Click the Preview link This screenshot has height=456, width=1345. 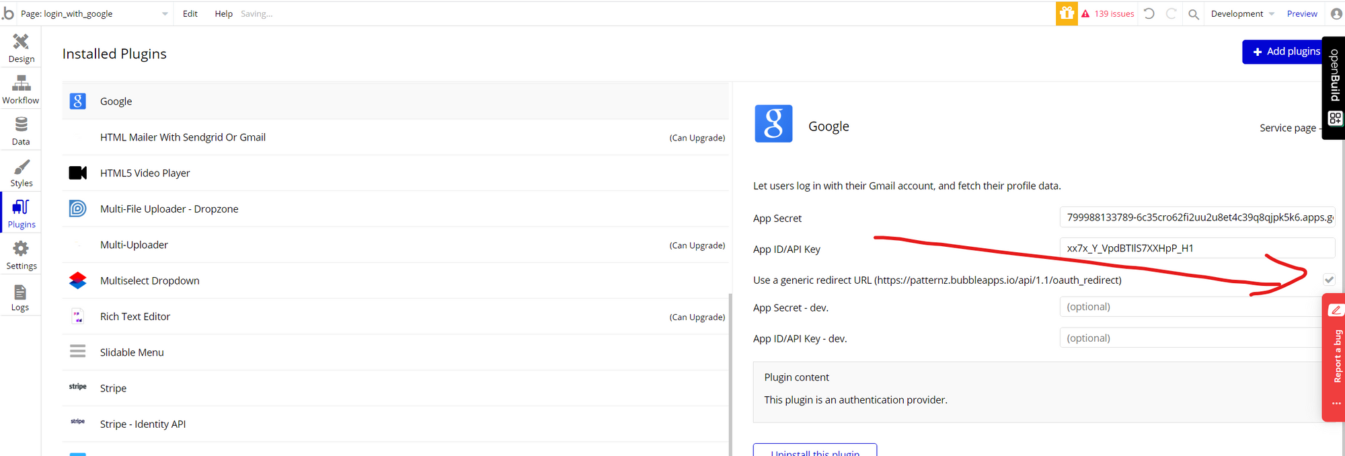[1301, 13]
